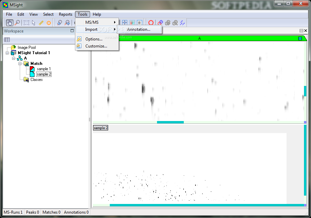Click the Image Pool folder icon
Screen dimensions: 311x218
tap(13, 47)
